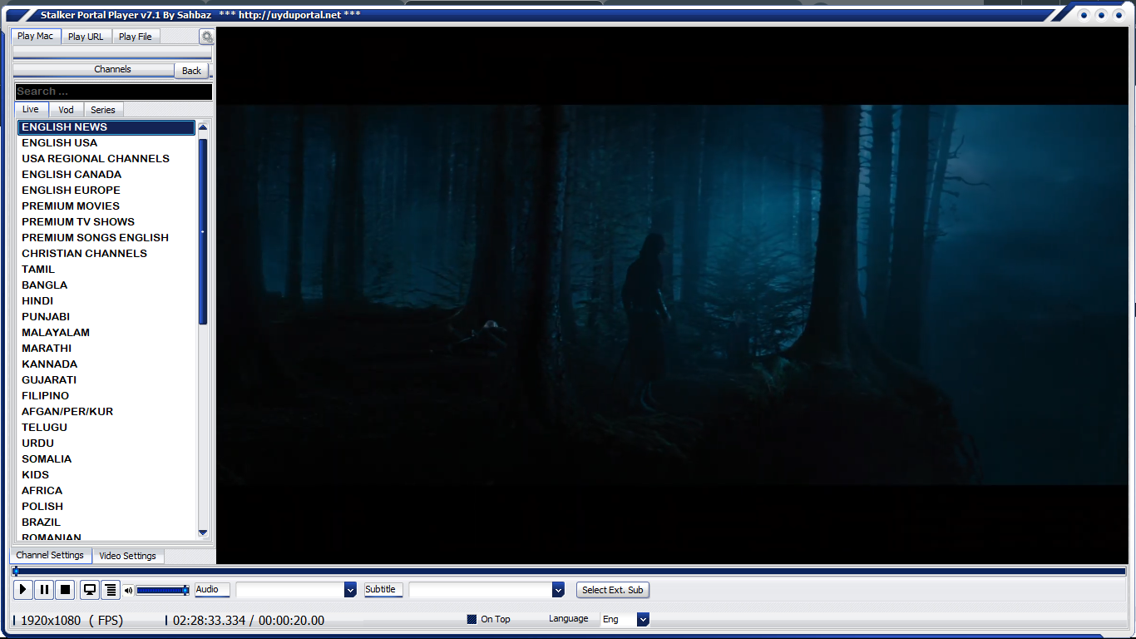1136x639 pixels.
Task: Click the Play playback button
Action: pyautogui.click(x=22, y=590)
